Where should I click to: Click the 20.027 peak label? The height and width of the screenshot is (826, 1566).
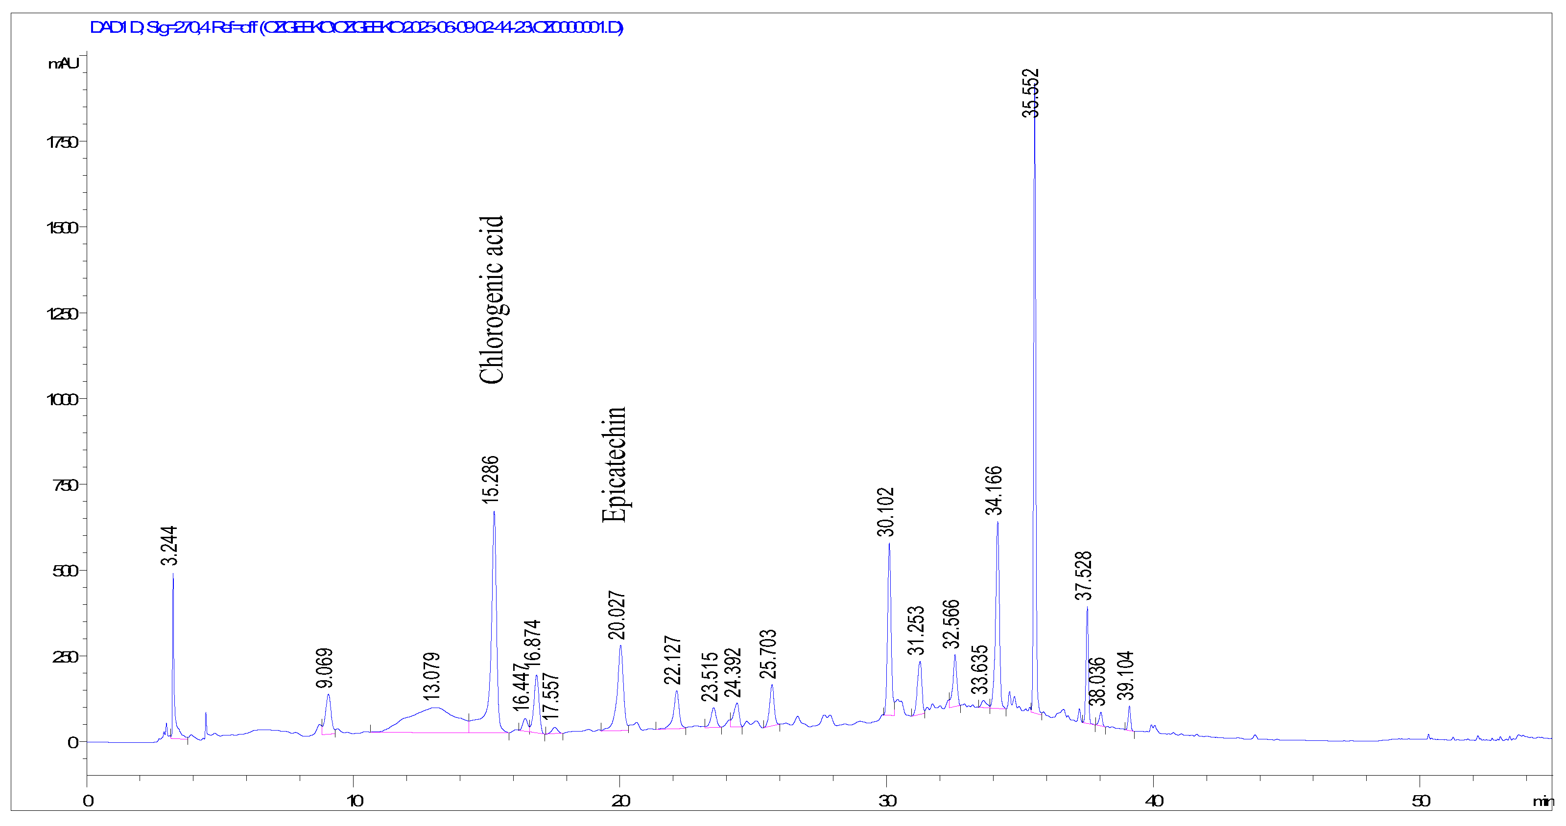(x=617, y=615)
